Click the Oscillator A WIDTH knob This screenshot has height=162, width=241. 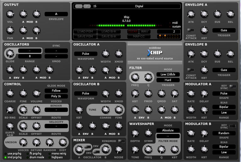(x=106, y=53)
